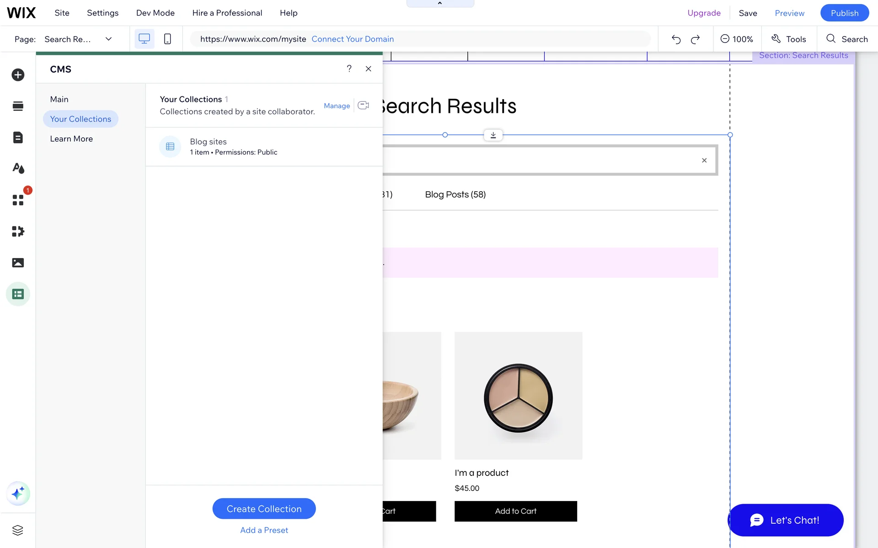This screenshot has width=878, height=548.
Task: Open the Dev Mode menu
Action: (155, 13)
